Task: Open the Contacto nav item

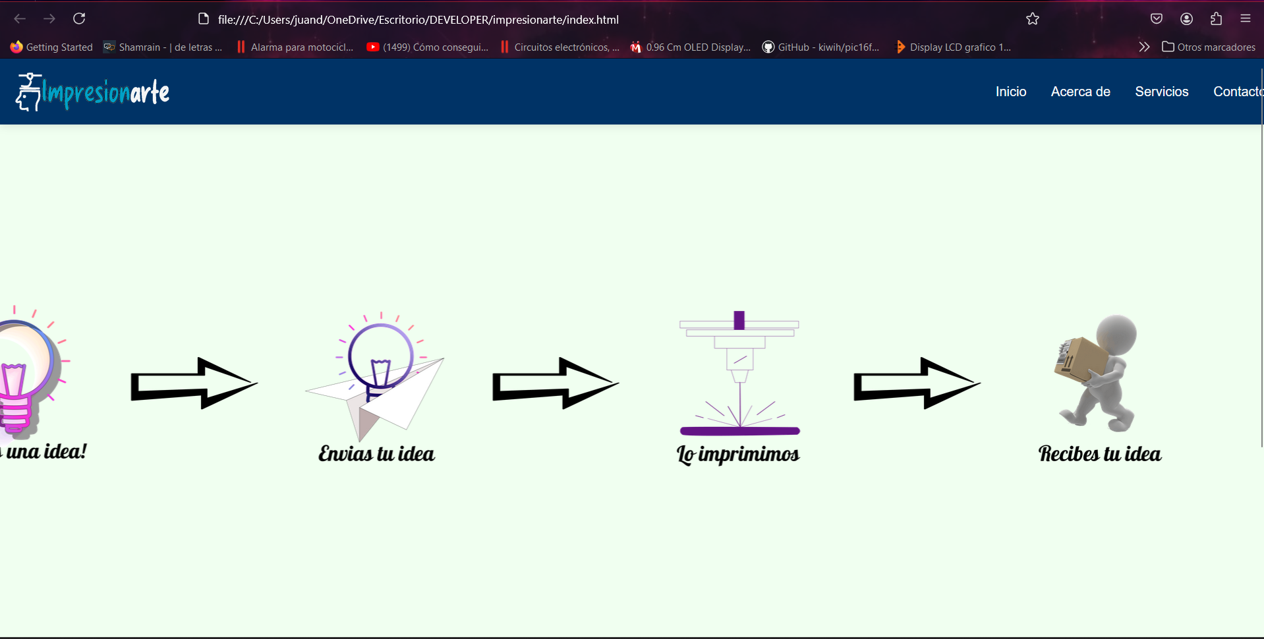Action: click(x=1238, y=92)
